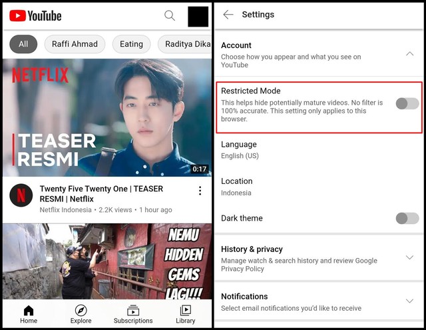Open Language setting English (US)
Screen dimensions: 426x330
[x=319, y=150]
